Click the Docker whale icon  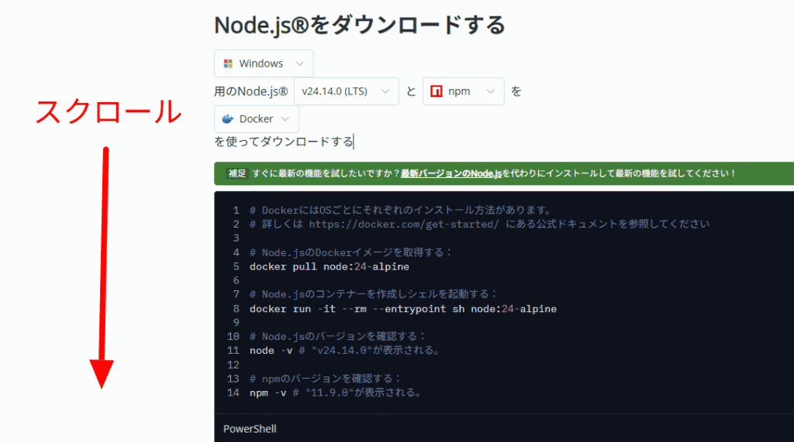coord(228,119)
